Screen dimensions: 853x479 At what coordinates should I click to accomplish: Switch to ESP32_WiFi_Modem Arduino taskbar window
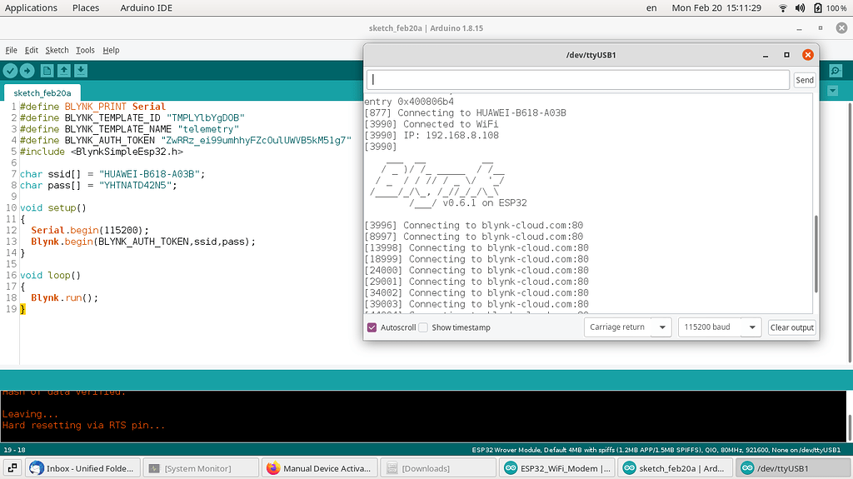[x=557, y=468]
